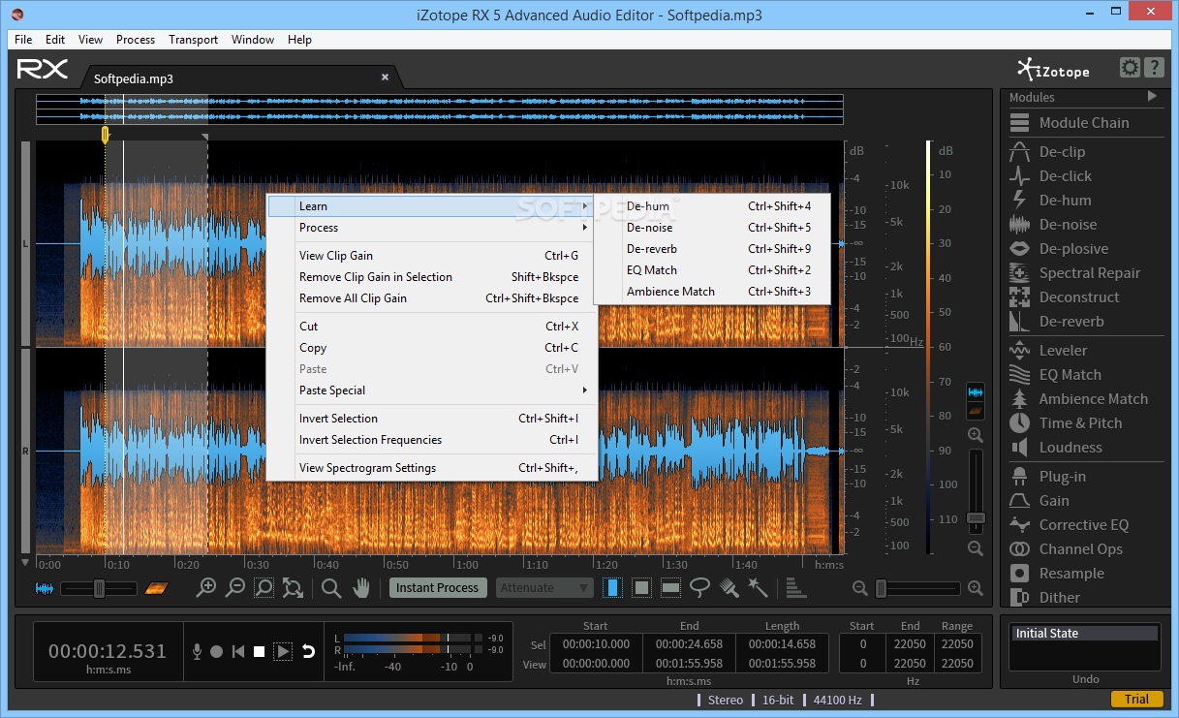Select the lasso selection tool

click(699, 587)
